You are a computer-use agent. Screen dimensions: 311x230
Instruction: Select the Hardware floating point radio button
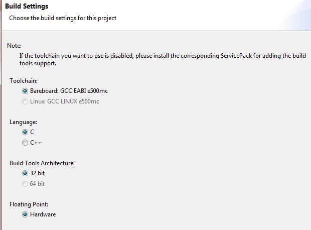[25, 214]
